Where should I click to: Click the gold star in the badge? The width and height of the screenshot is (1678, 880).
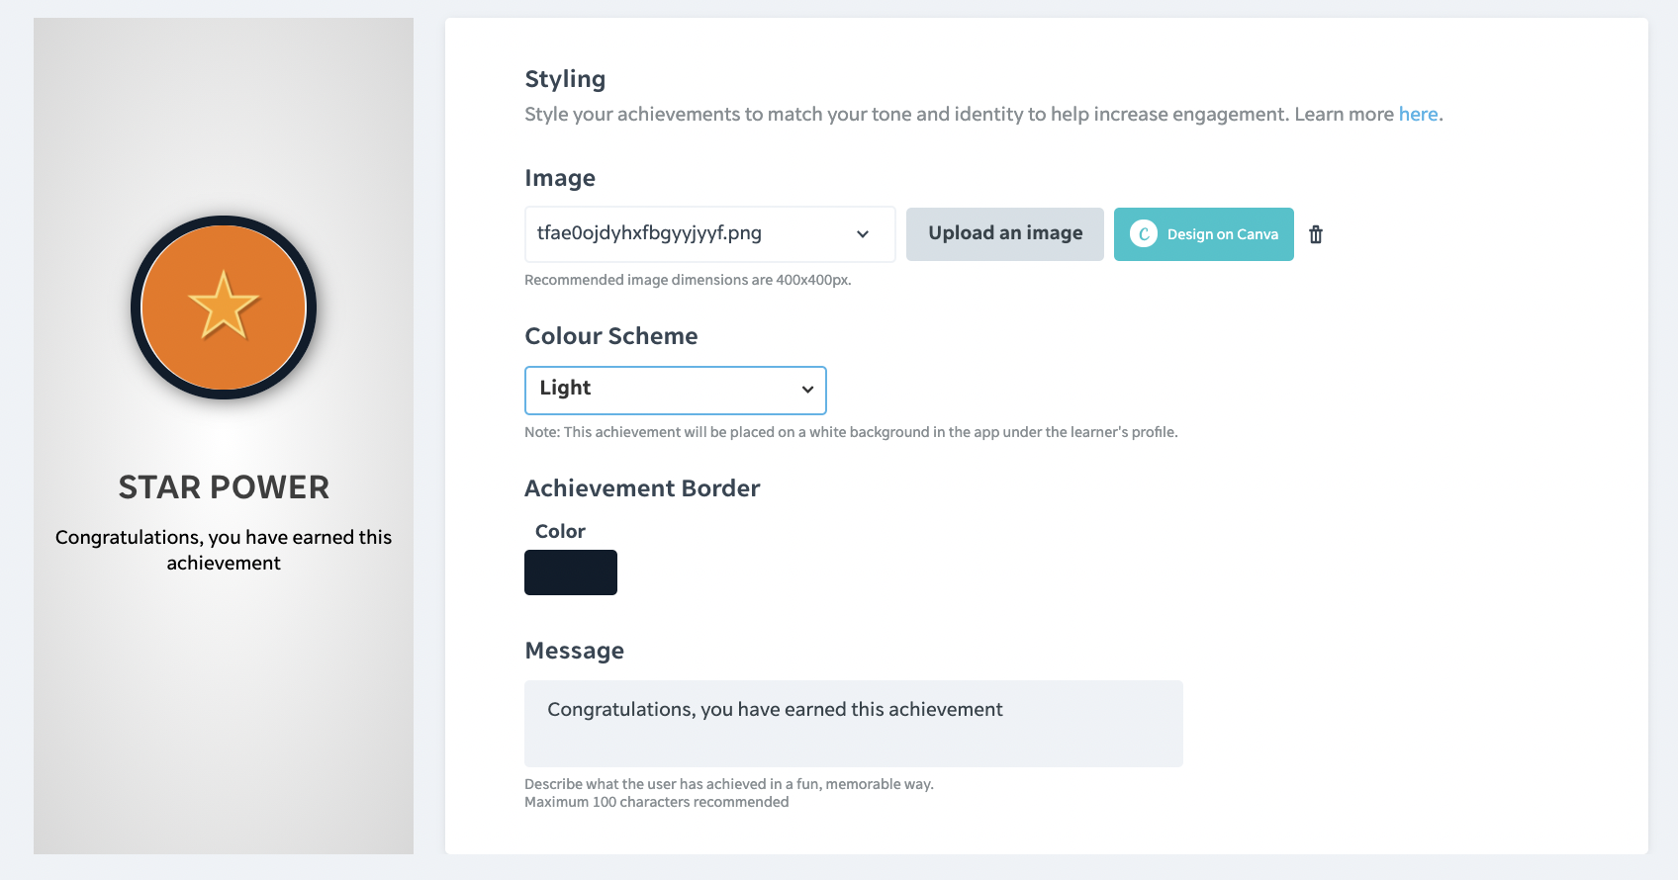pos(224,306)
